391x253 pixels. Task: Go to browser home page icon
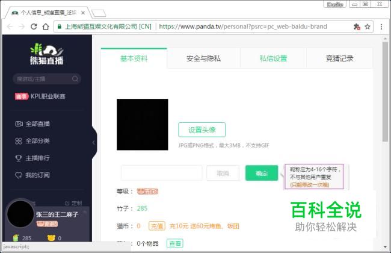46,27
